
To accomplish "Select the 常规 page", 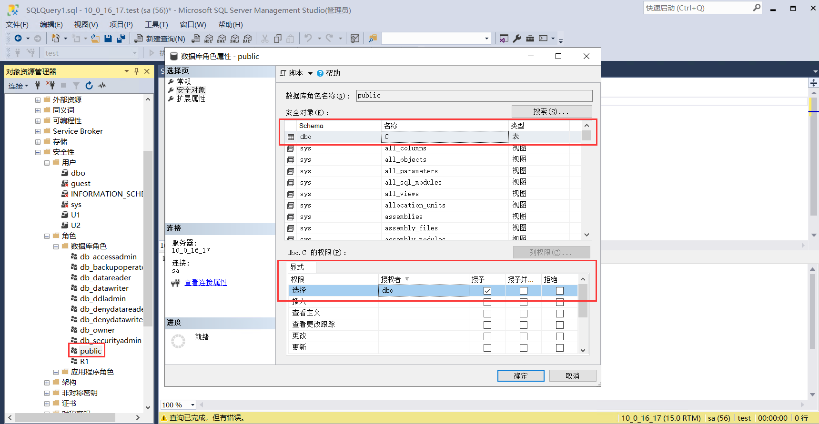I will [x=183, y=81].
